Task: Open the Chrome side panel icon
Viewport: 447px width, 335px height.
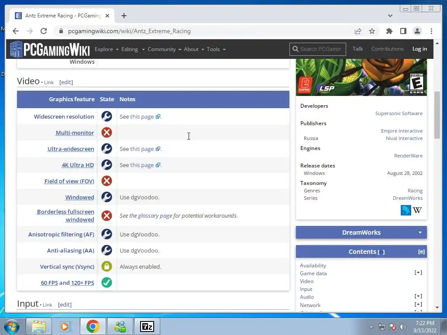Action: [403, 31]
